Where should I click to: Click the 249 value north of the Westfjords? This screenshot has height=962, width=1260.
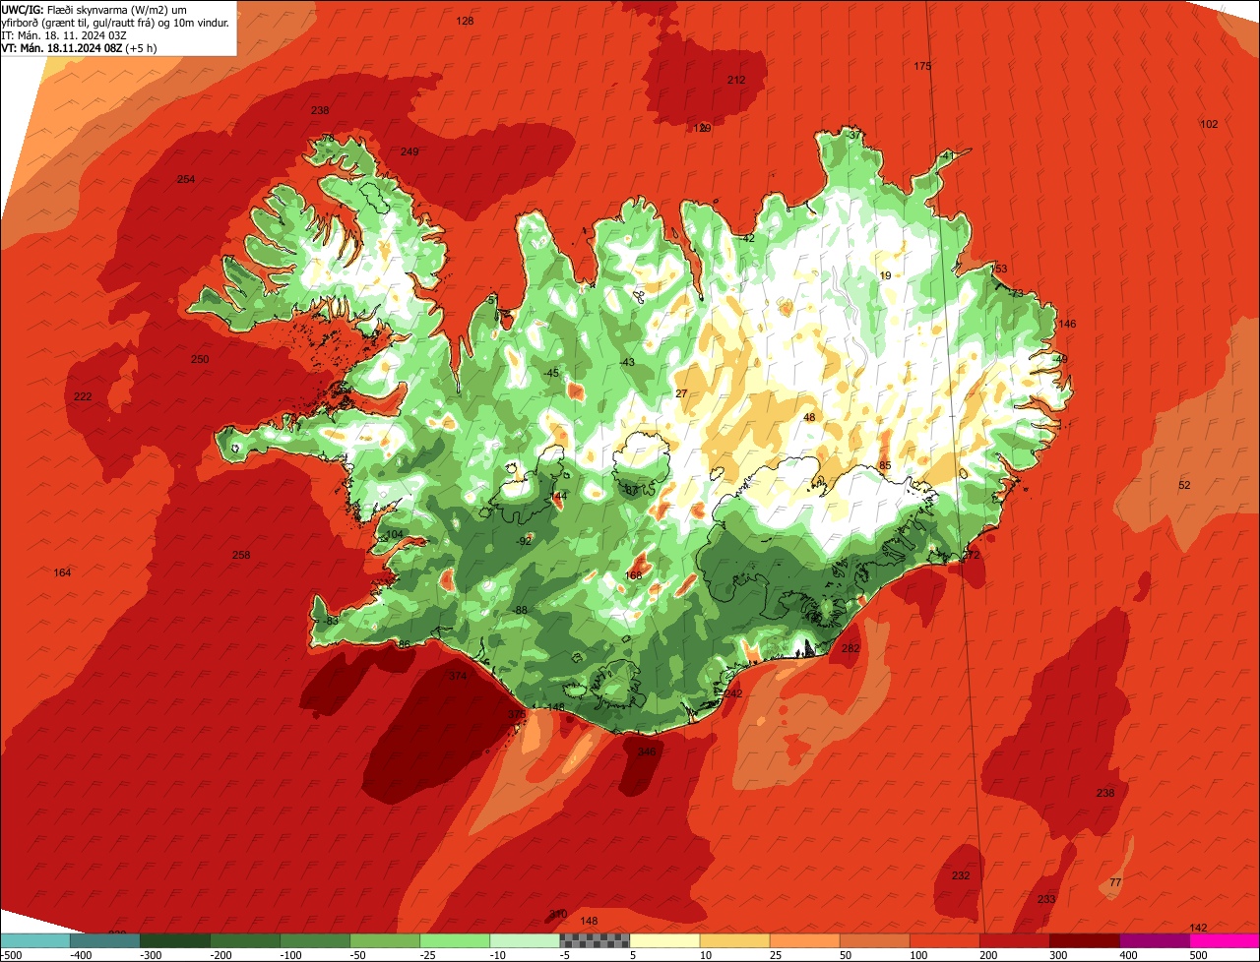click(409, 151)
